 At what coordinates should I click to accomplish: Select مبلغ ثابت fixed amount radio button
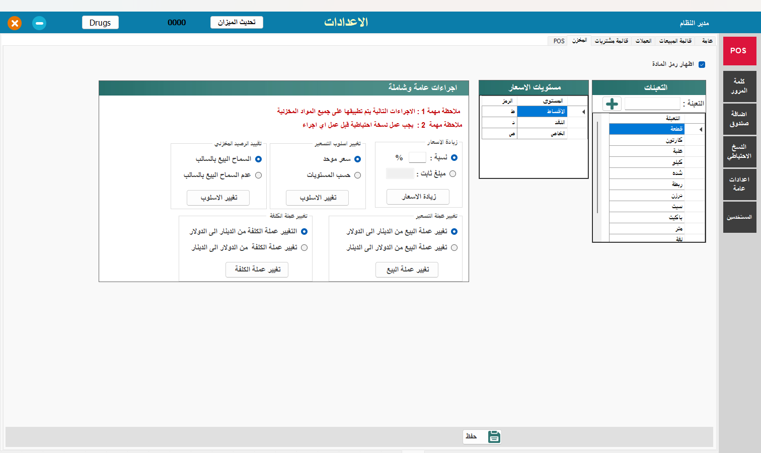pyautogui.click(x=452, y=173)
